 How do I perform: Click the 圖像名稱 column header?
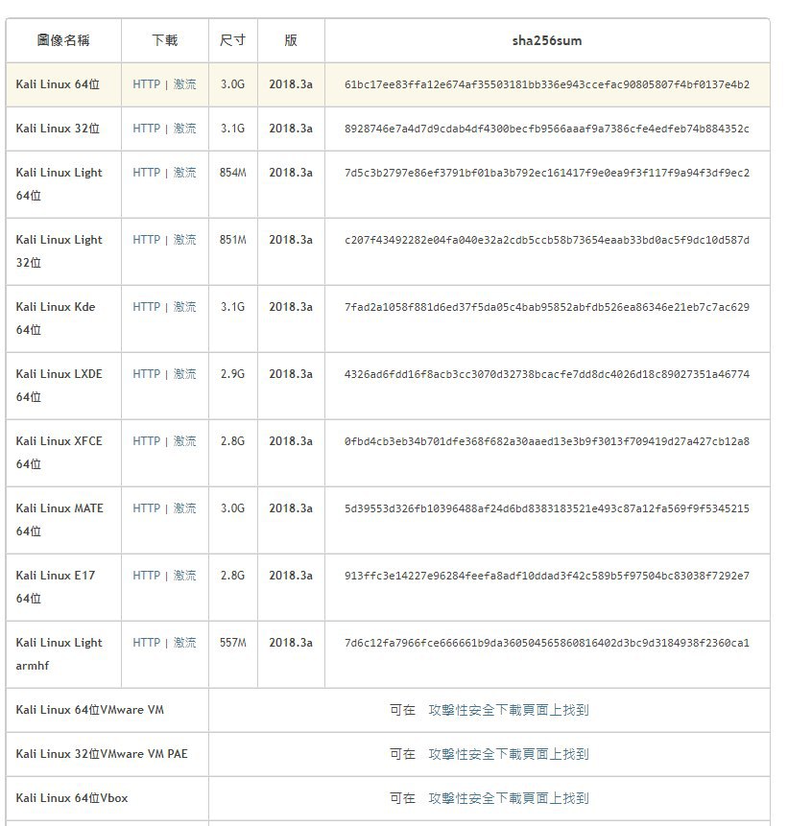point(63,40)
